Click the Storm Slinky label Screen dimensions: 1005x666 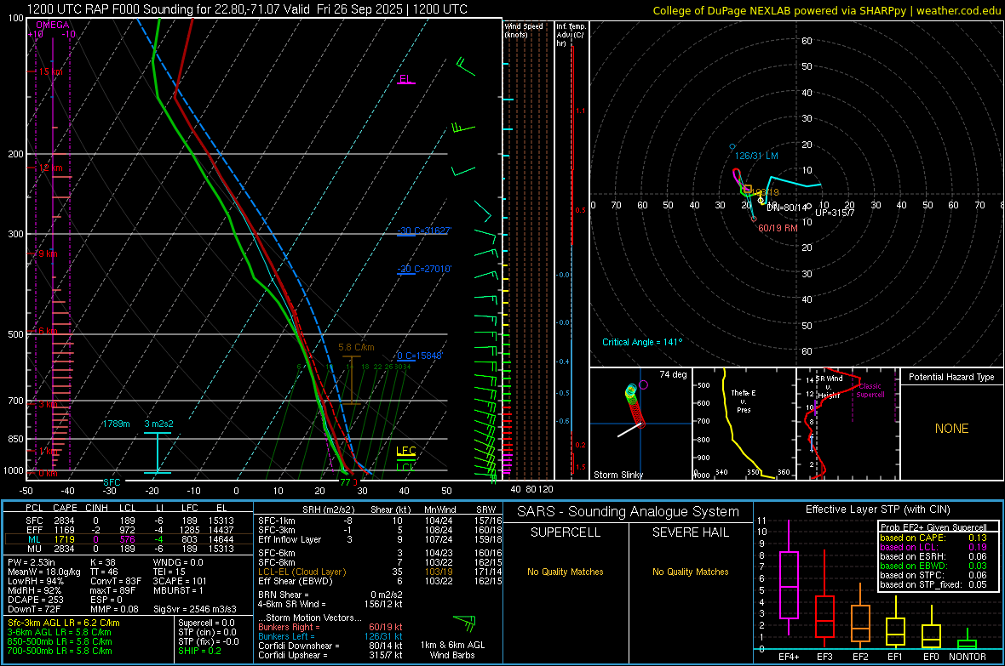tap(617, 475)
